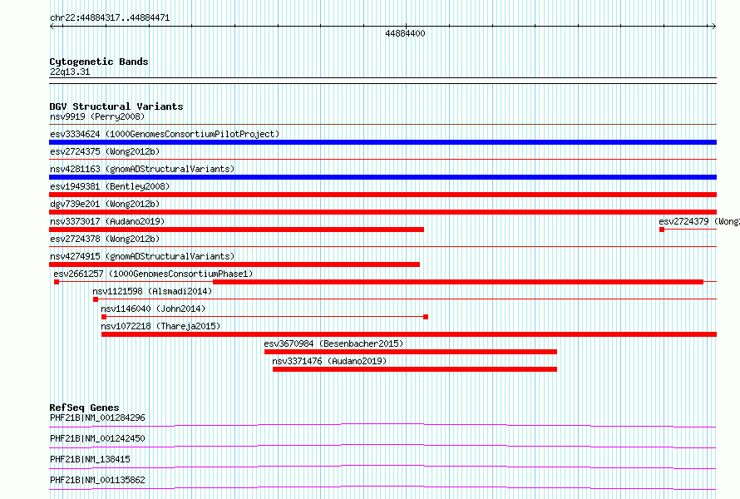
Task: Click the red start marker of esv2661257
Action: [57, 282]
